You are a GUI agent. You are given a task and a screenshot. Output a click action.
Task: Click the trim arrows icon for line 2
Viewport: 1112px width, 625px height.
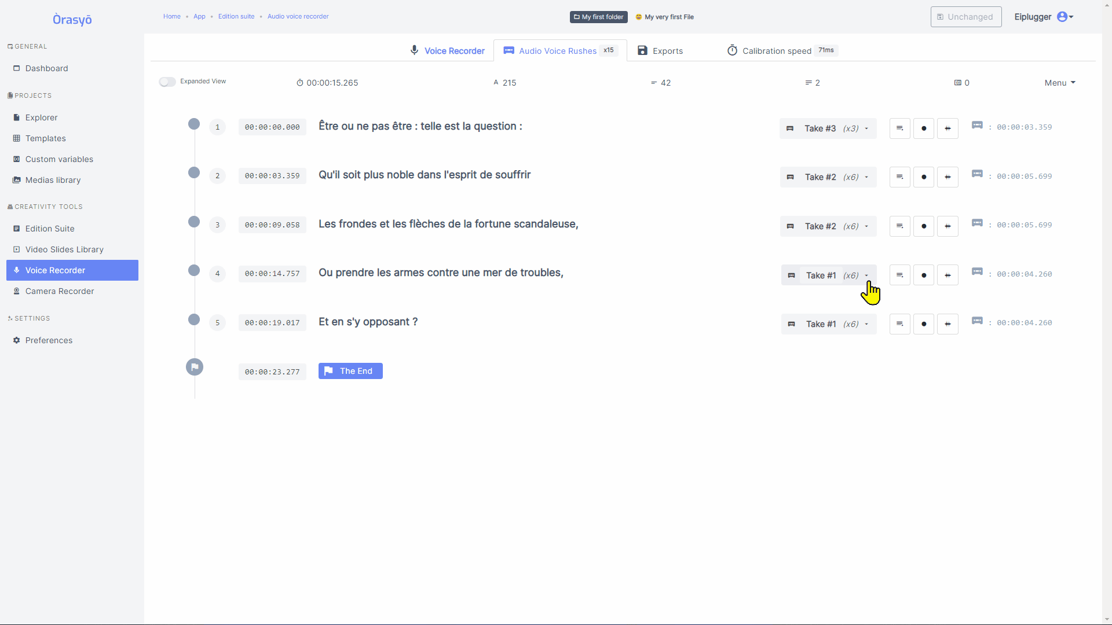point(948,177)
